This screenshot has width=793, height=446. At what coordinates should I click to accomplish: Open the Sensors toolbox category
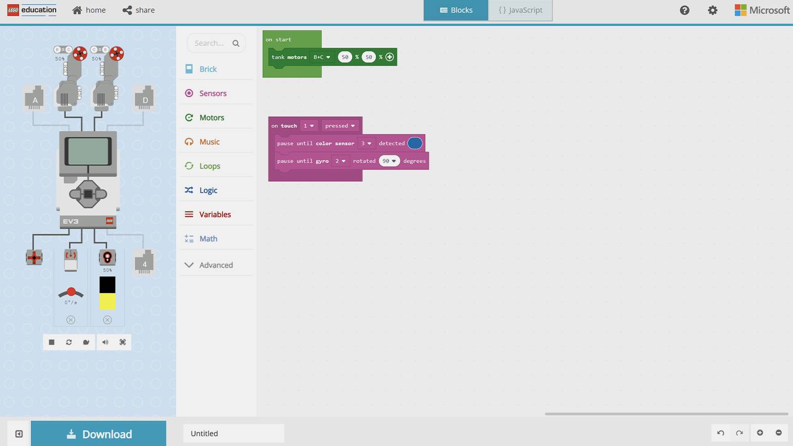click(213, 93)
